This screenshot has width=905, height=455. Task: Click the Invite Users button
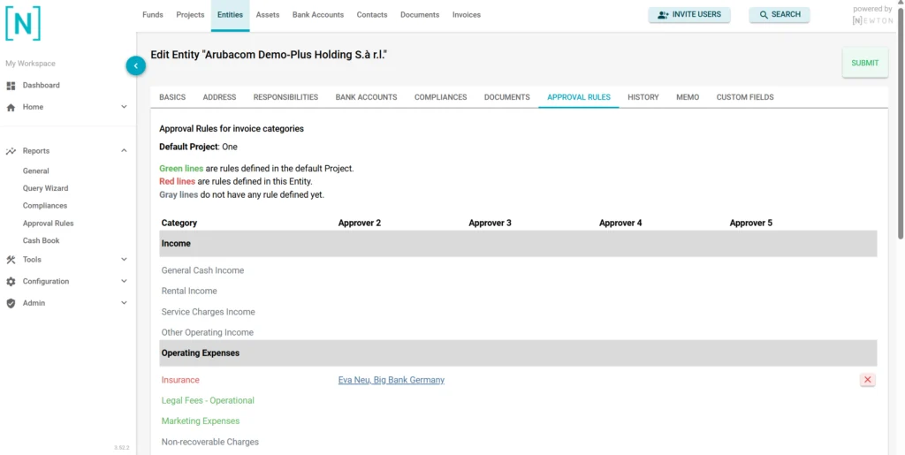(689, 15)
